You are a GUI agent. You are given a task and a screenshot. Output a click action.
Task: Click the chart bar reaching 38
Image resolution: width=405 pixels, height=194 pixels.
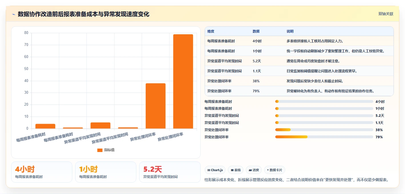(x=155, y=106)
